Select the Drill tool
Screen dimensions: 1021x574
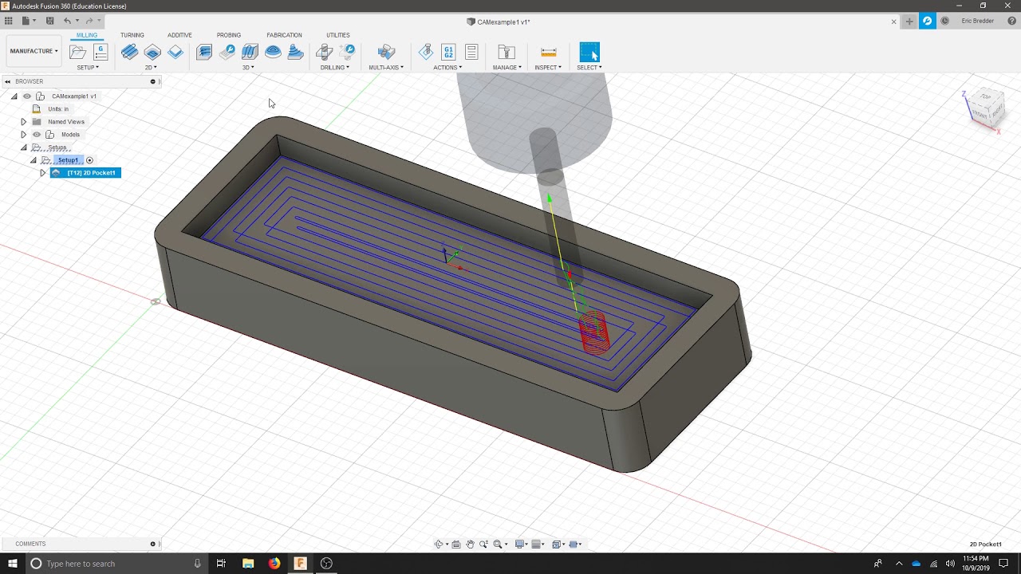click(x=324, y=53)
